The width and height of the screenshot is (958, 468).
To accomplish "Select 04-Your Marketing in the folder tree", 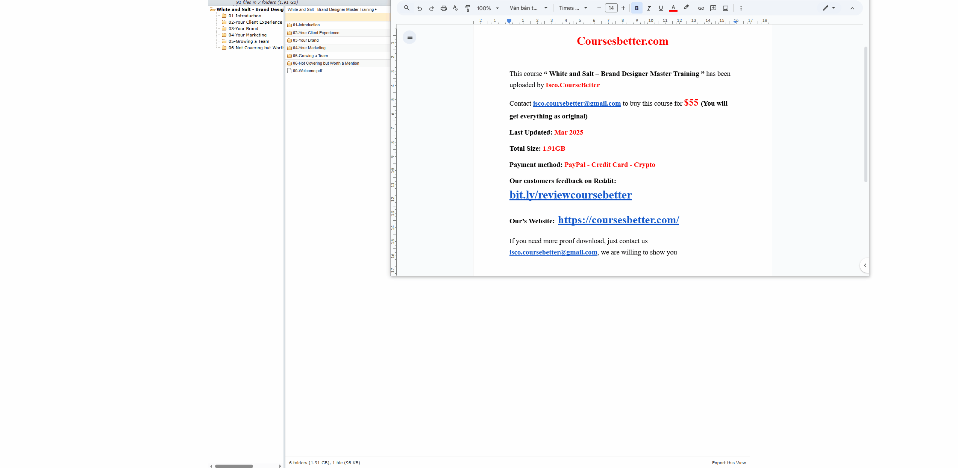I will click(x=247, y=35).
